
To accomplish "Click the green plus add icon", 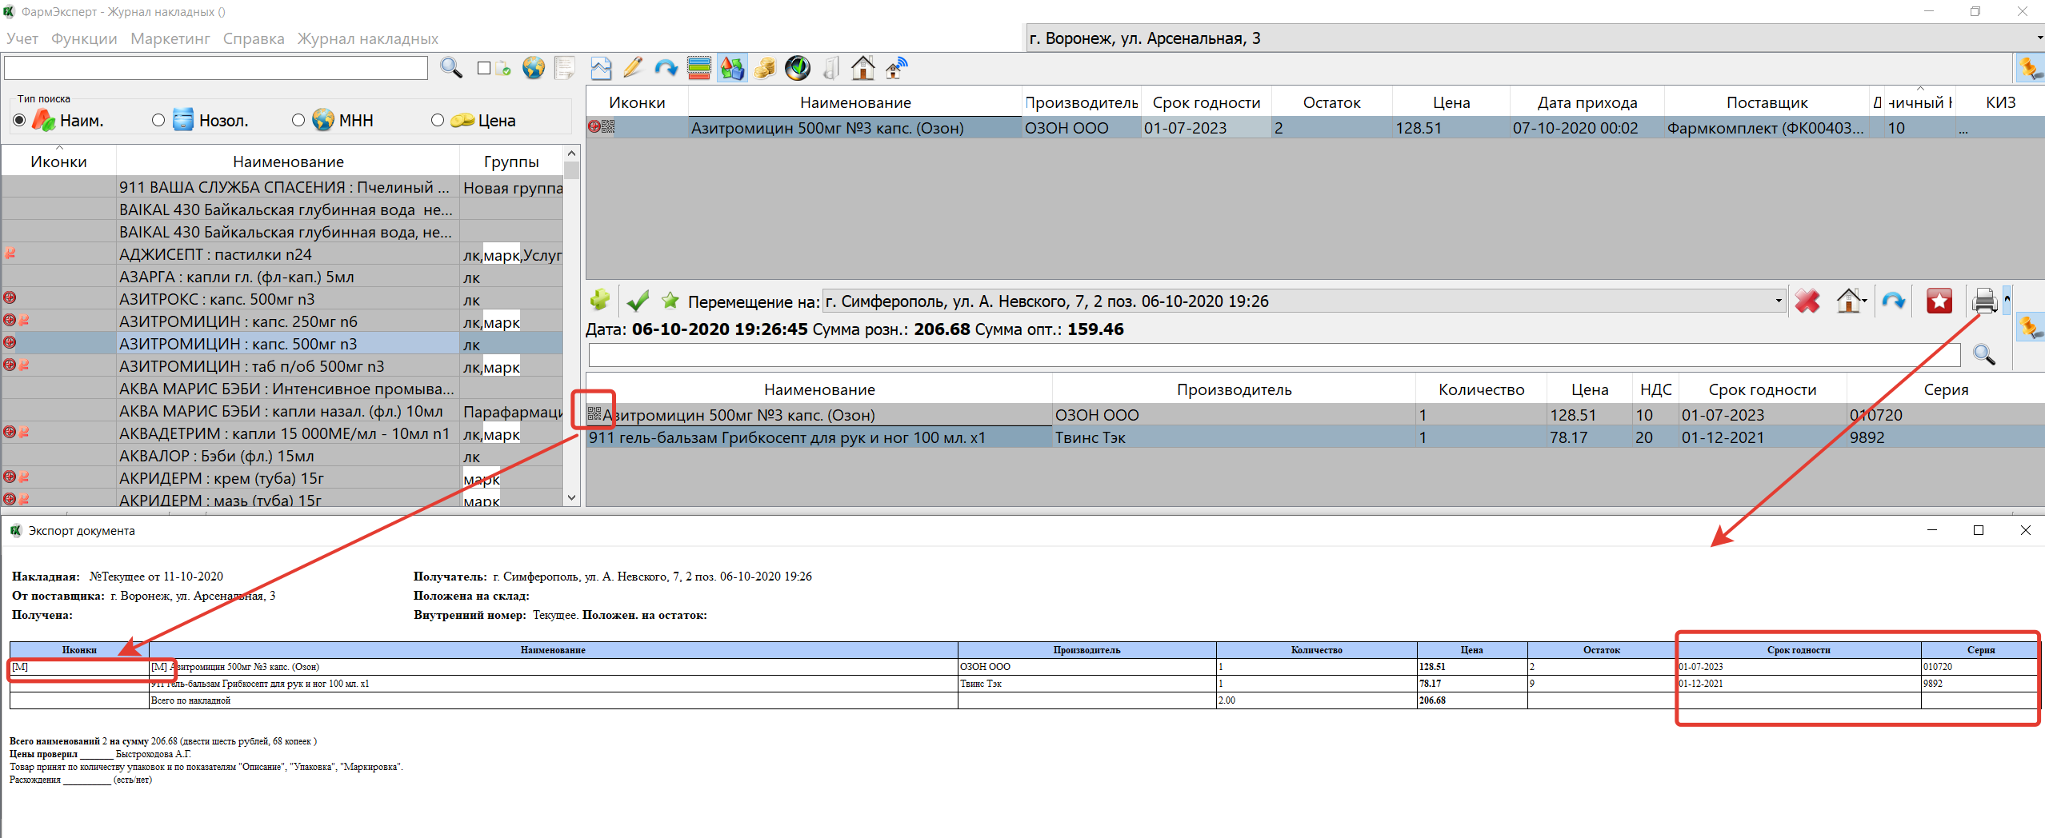I will tap(600, 301).
